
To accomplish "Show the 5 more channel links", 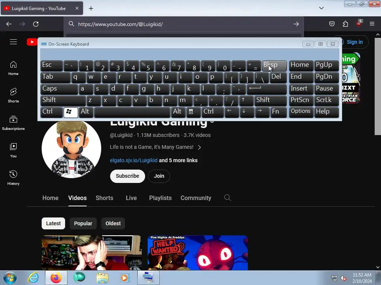I will [x=178, y=160].
